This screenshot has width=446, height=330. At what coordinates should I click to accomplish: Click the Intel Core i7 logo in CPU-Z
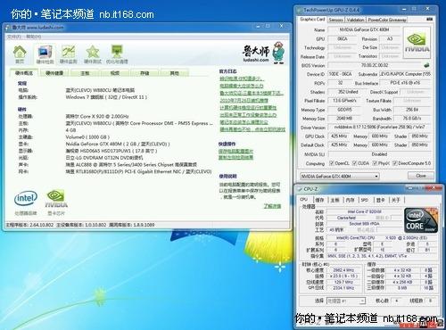pyautogui.click(x=421, y=220)
